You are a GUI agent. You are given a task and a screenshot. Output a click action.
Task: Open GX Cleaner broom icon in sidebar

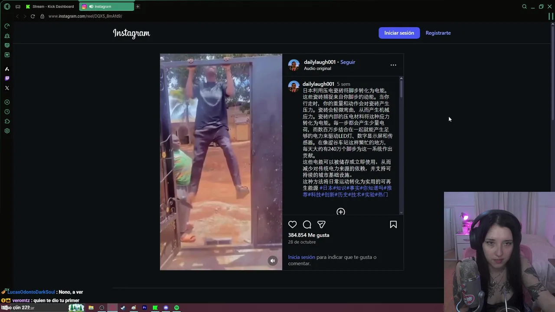coord(7,36)
